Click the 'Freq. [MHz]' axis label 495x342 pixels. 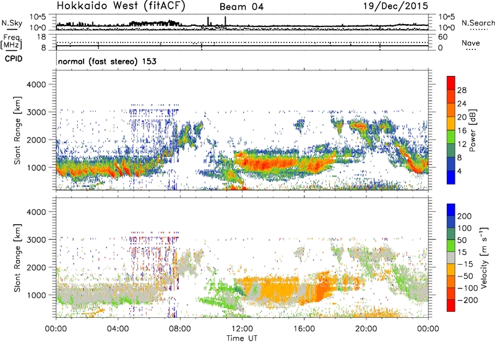tap(11, 42)
